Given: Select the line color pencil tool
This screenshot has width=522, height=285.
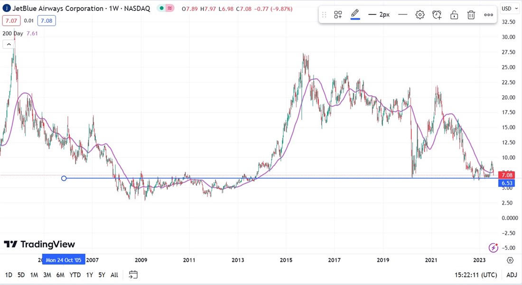Looking at the screenshot, I should pyautogui.click(x=355, y=14).
